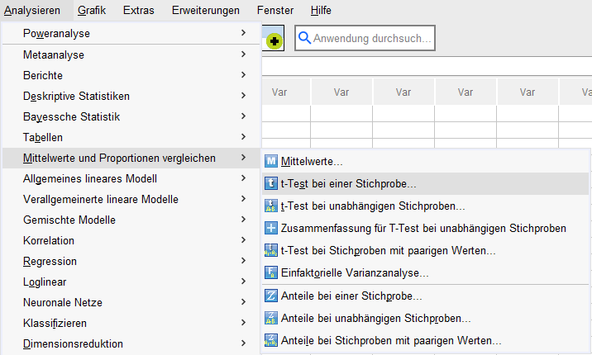Viewport: 592px width, 355px height.
Task: Click the one-sample t-Test icon
Action: (x=270, y=183)
